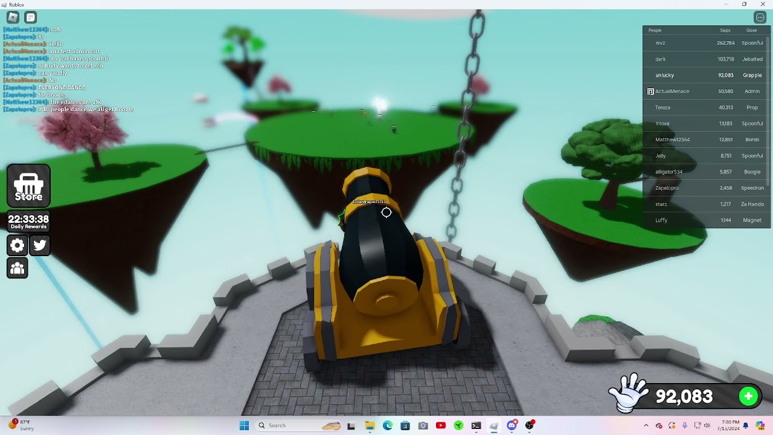The image size is (773, 435).
Task: Open Discord from the taskbar
Action: (512, 425)
